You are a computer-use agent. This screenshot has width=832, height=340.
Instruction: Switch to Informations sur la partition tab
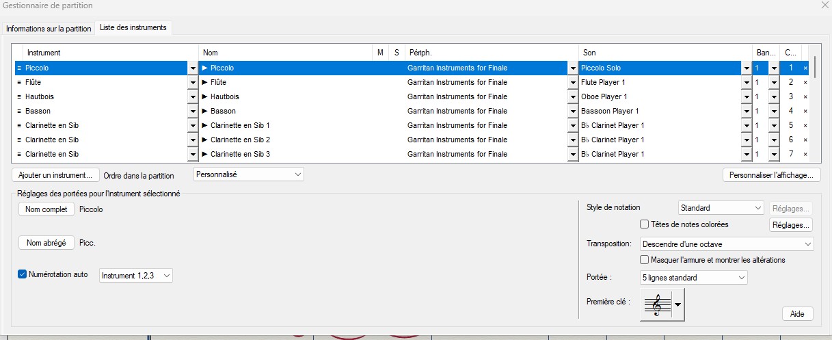[x=49, y=29]
